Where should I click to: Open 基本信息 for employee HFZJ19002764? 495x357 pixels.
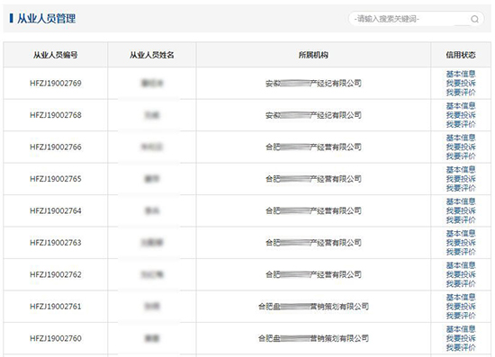[461, 201]
